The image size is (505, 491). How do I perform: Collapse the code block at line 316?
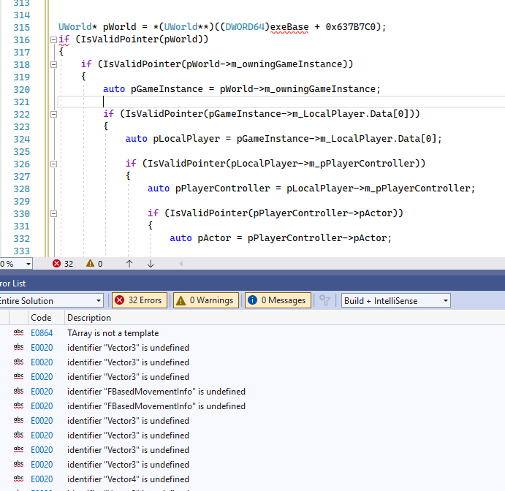click(54, 39)
